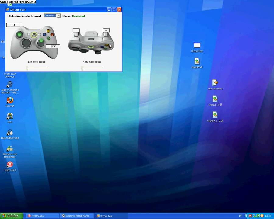Adjust the Left motor speed slider
Image resolution: width=274 pixels, height=219 pixels.
click(37, 68)
